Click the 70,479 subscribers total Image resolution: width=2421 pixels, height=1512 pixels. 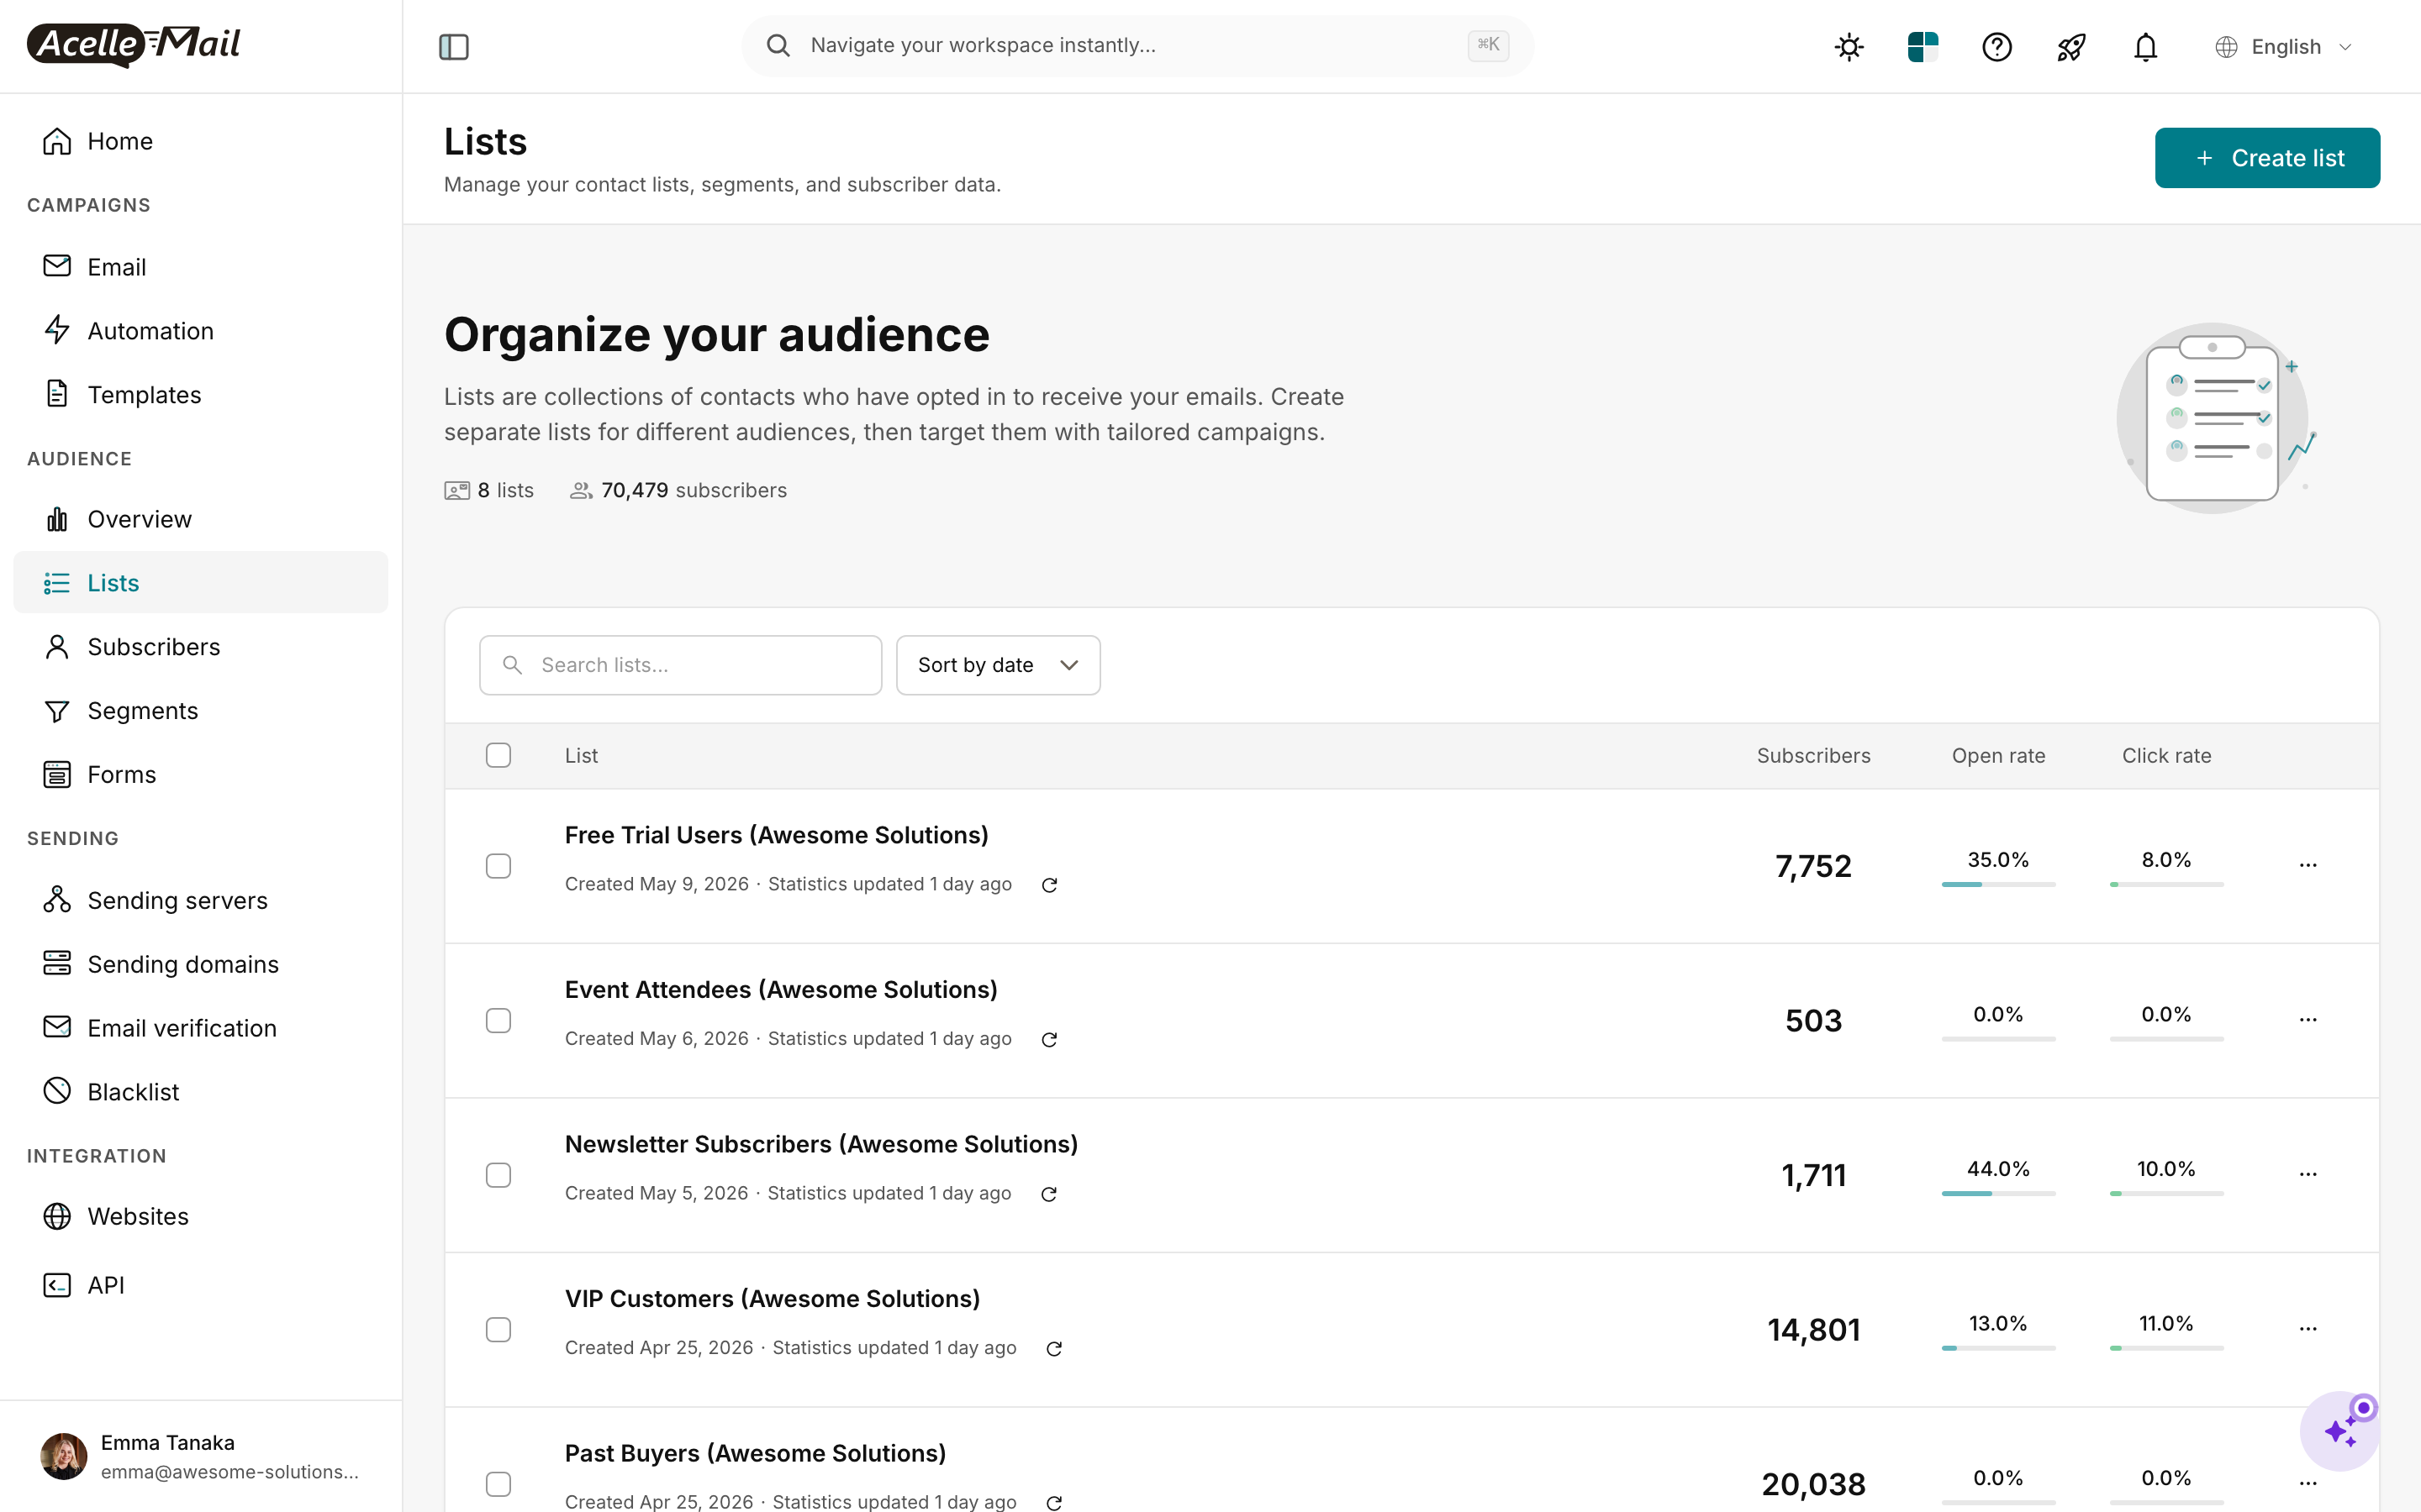click(694, 490)
